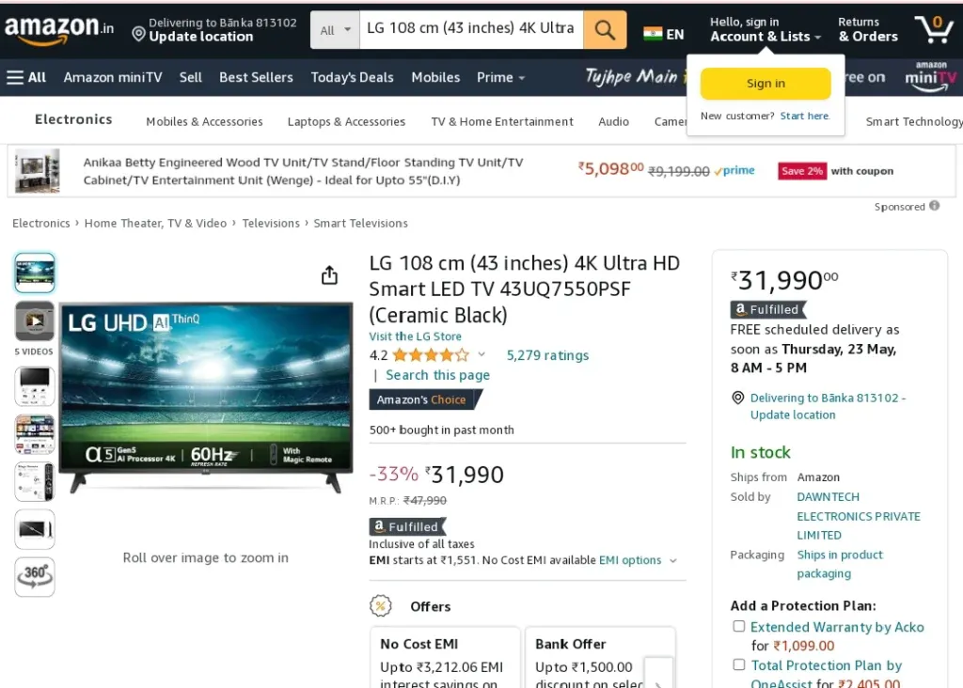Click the yellow Sign in button
963x688 pixels.
pos(766,84)
